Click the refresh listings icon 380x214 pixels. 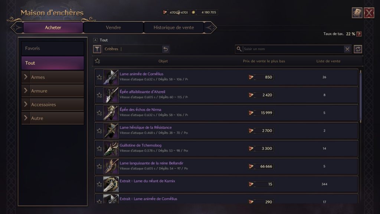(358, 49)
